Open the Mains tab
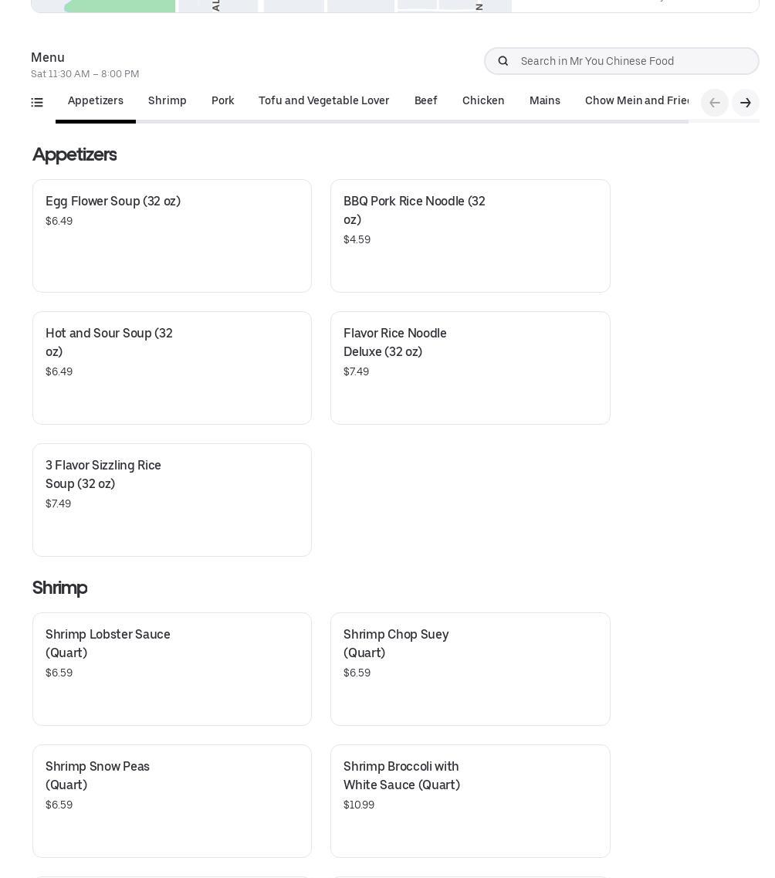 [545, 101]
